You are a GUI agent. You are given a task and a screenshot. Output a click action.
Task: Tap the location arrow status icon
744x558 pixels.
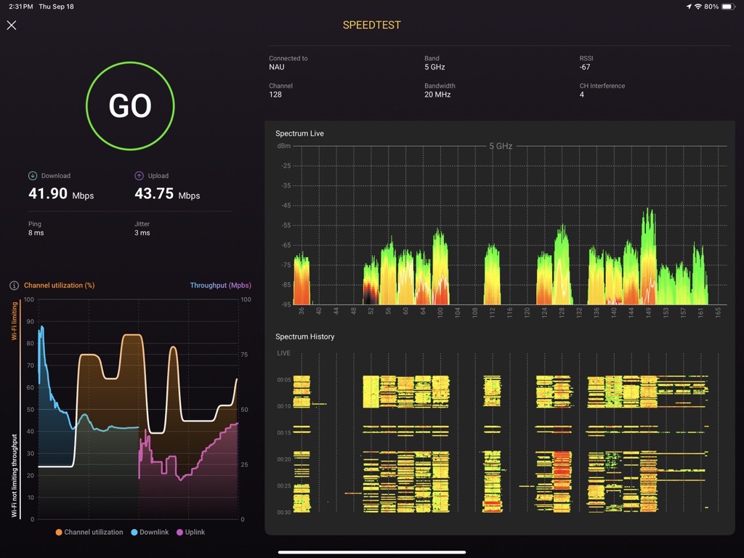coord(688,7)
